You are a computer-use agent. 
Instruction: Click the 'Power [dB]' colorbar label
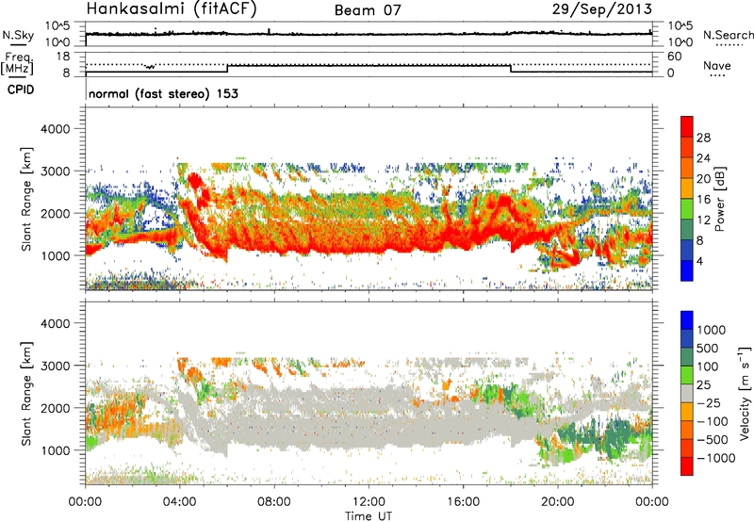719,199
